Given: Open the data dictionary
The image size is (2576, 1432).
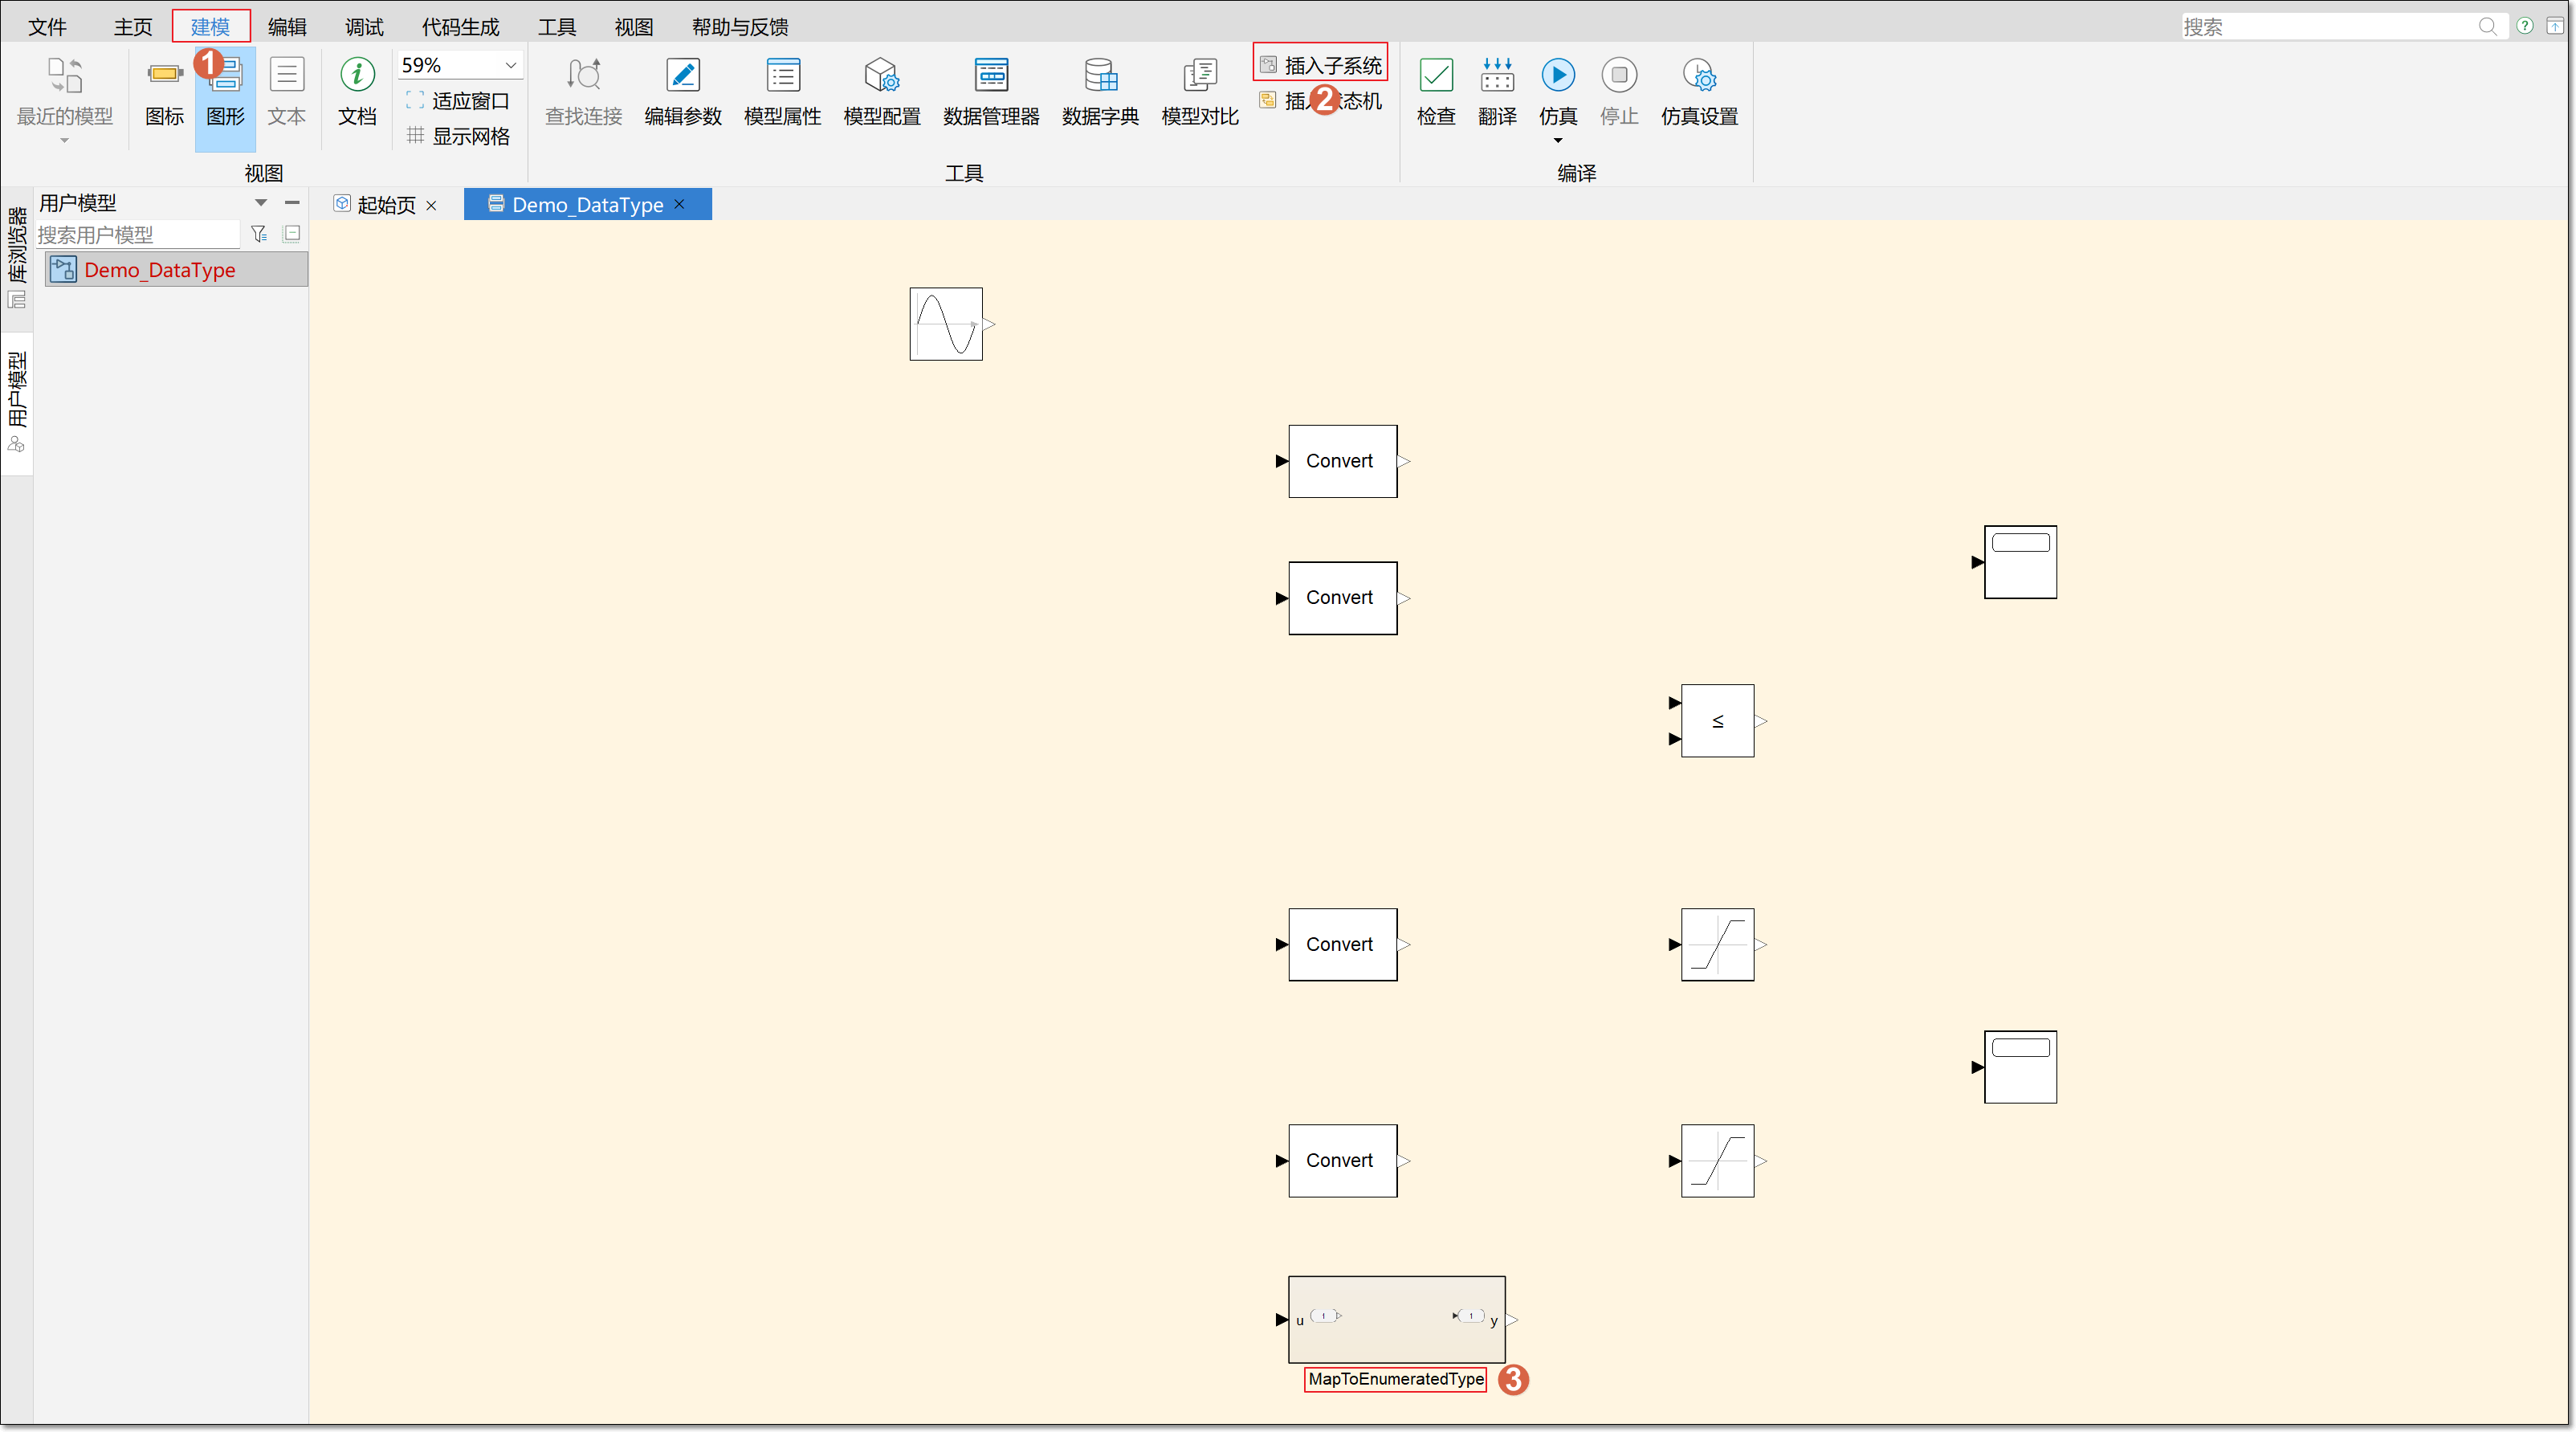Looking at the screenshot, I should [1100, 92].
